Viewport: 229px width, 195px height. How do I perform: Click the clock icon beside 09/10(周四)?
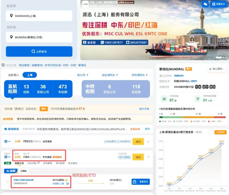66,180
